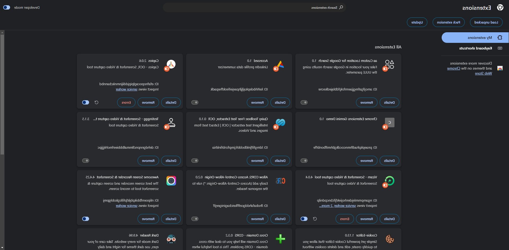
Task: Click the My extensions puzzle icon
Action: click(500, 38)
